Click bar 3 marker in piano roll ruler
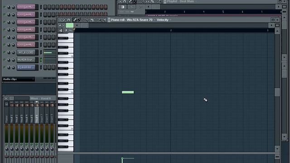 (267, 30)
